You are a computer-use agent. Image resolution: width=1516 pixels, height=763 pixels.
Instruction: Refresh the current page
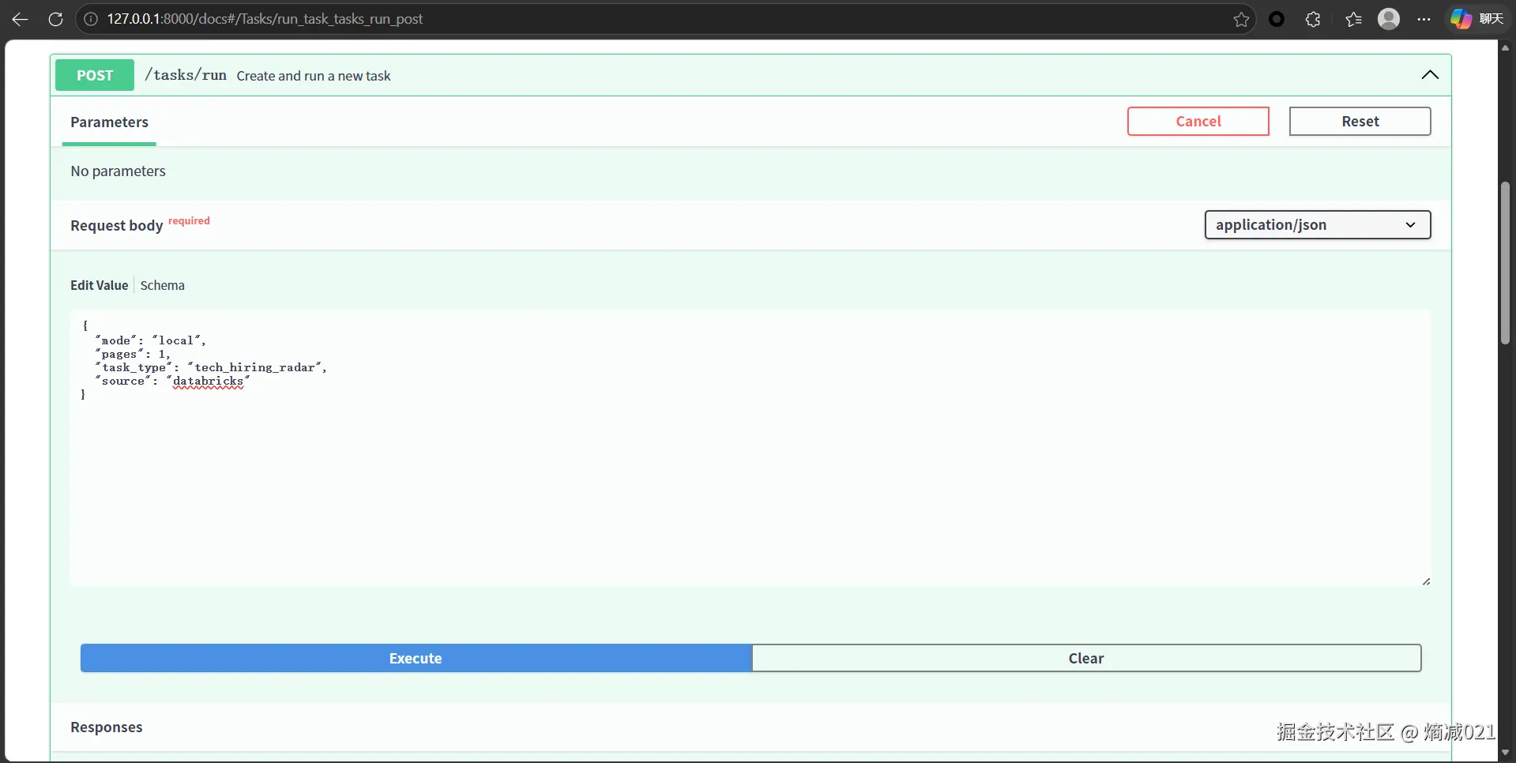tap(55, 19)
